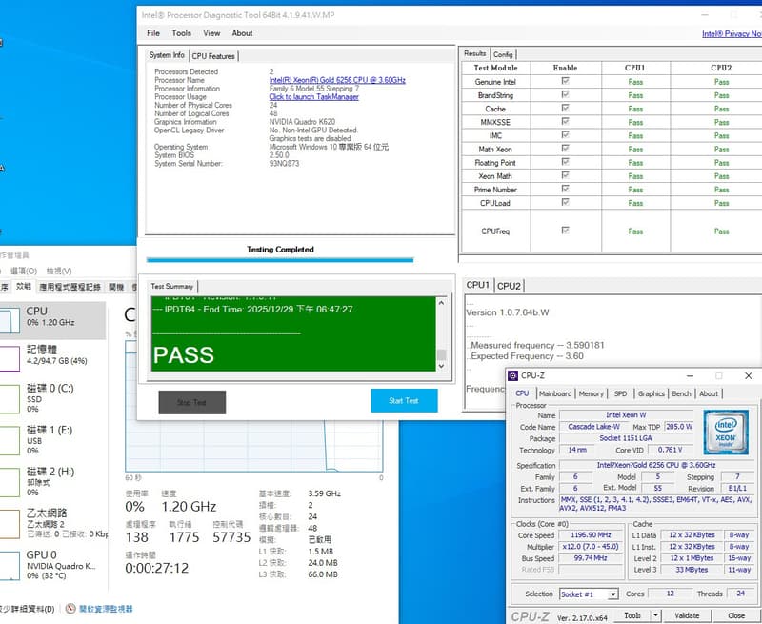This screenshot has width=762, height=624.
Task: Select GPU 0 NVIDIA Quadro entry
Action: point(53,565)
